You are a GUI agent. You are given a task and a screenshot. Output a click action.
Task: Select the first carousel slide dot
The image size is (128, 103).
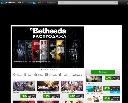(40, 69)
